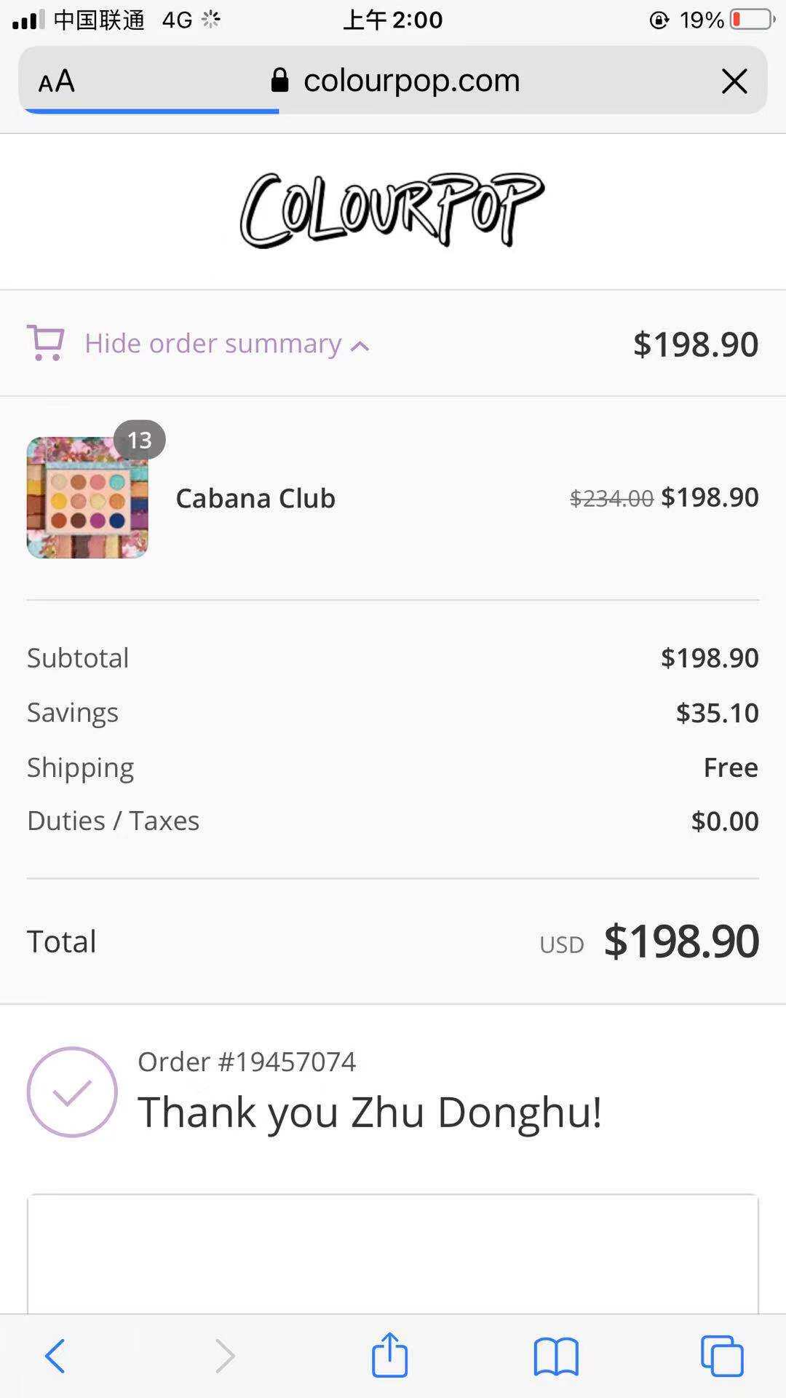Tap the colourpop.com address field
This screenshot has width=786, height=1398.
click(x=411, y=81)
